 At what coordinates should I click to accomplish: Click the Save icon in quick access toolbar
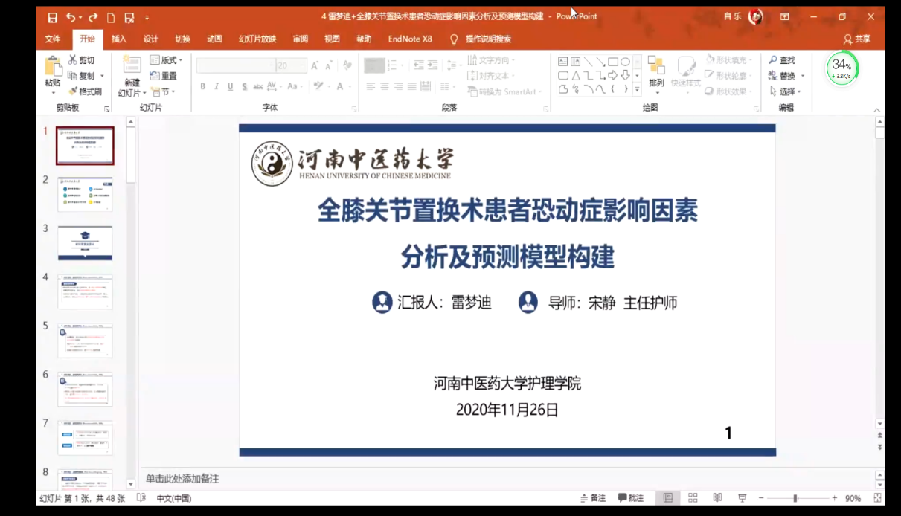click(x=52, y=17)
